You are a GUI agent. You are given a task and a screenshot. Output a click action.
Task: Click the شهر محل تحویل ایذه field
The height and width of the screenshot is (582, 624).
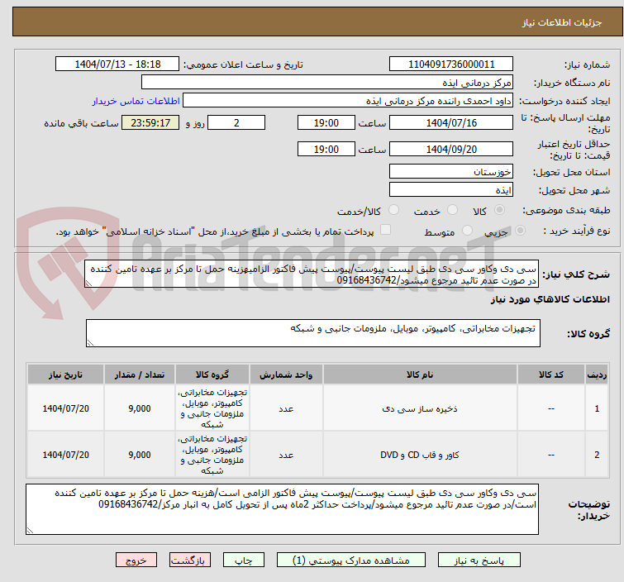tap(451, 190)
